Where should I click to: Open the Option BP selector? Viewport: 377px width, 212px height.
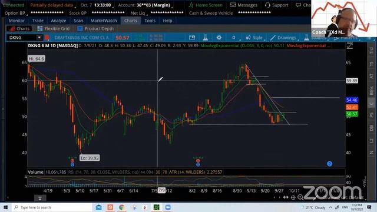tap(16, 13)
